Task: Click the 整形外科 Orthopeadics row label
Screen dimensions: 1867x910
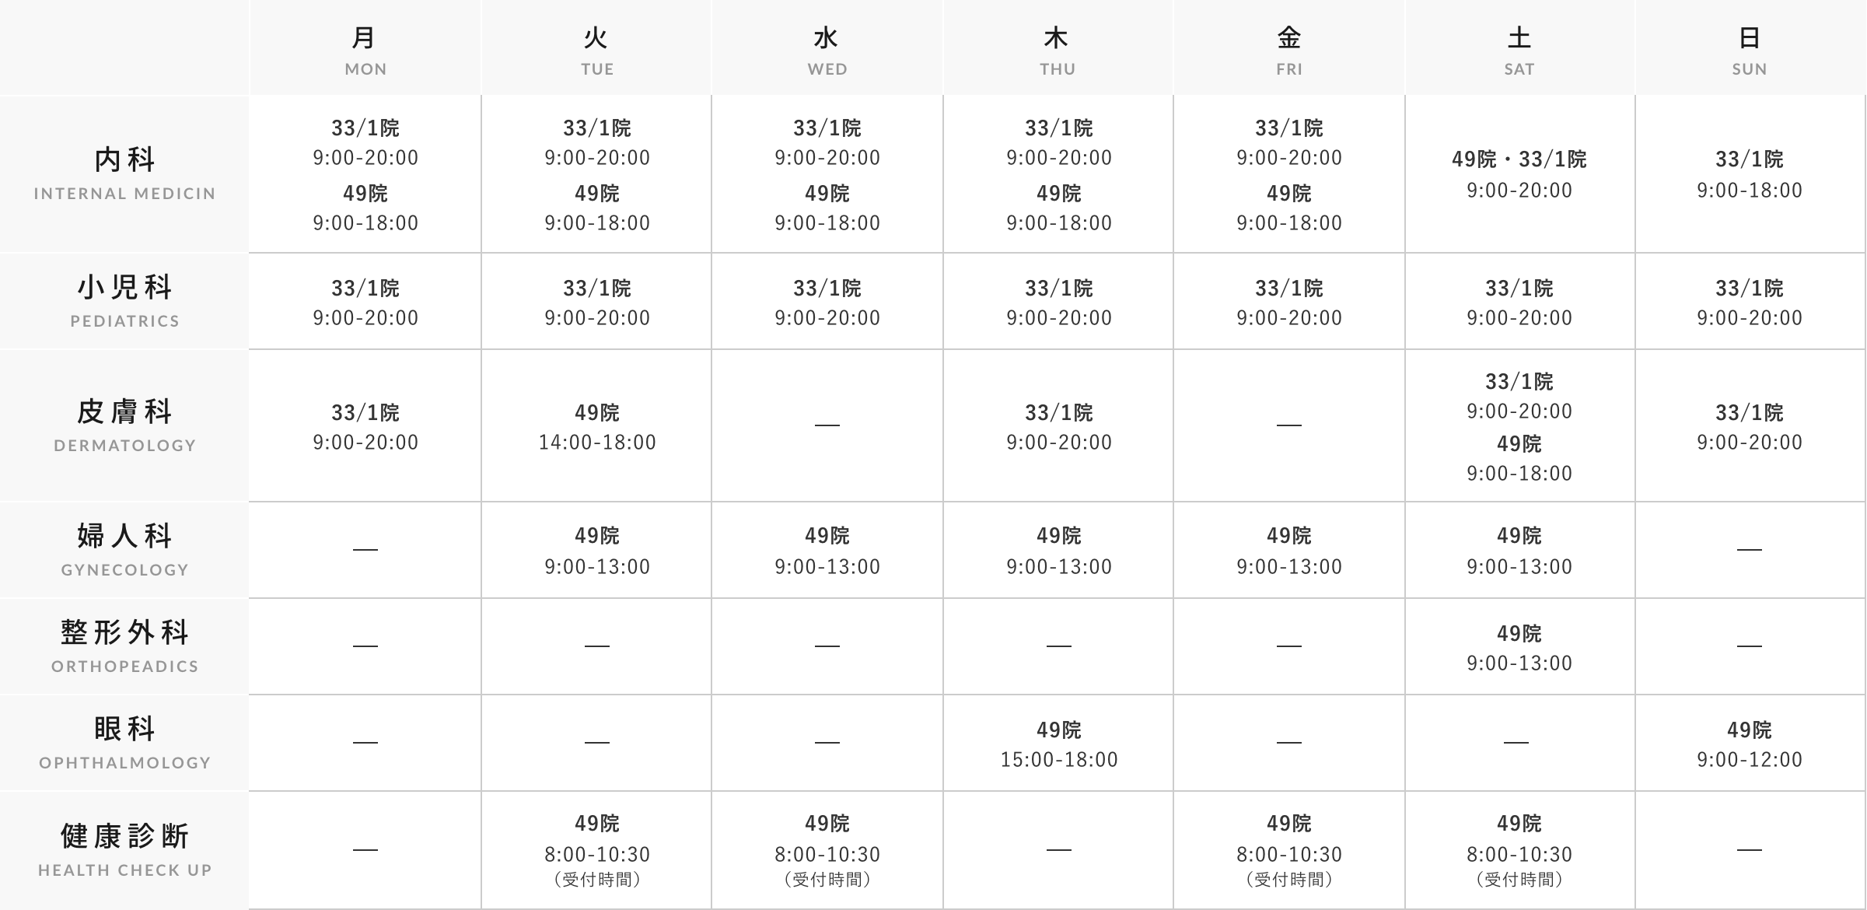Action: tap(124, 646)
